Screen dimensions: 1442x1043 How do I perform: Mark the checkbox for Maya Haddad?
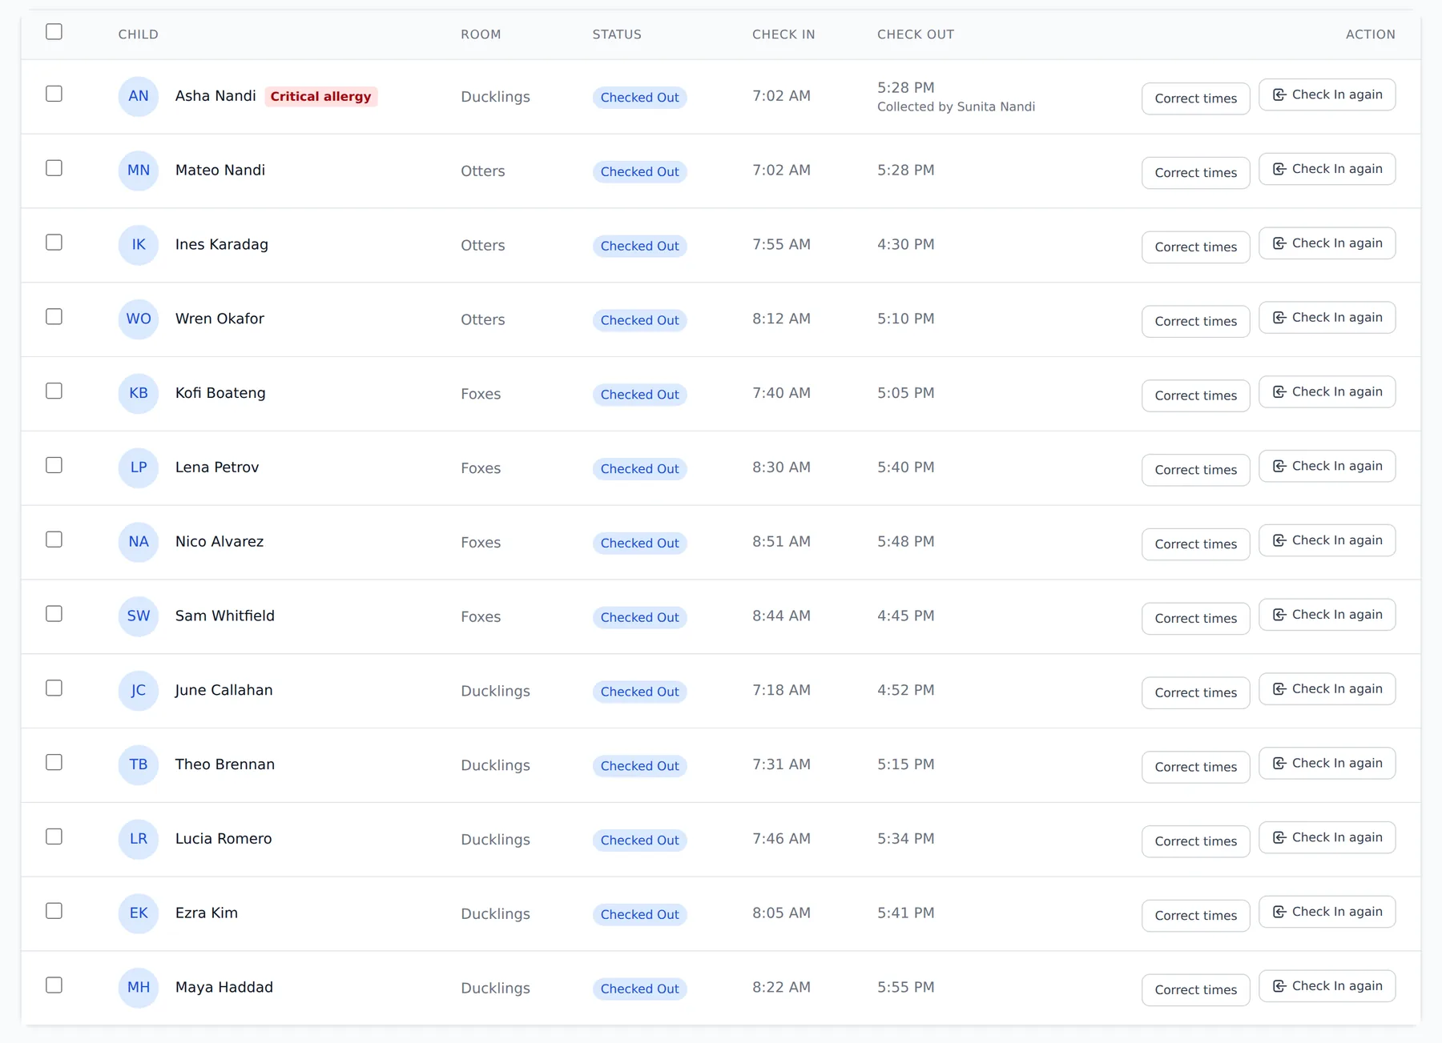pyautogui.click(x=54, y=985)
